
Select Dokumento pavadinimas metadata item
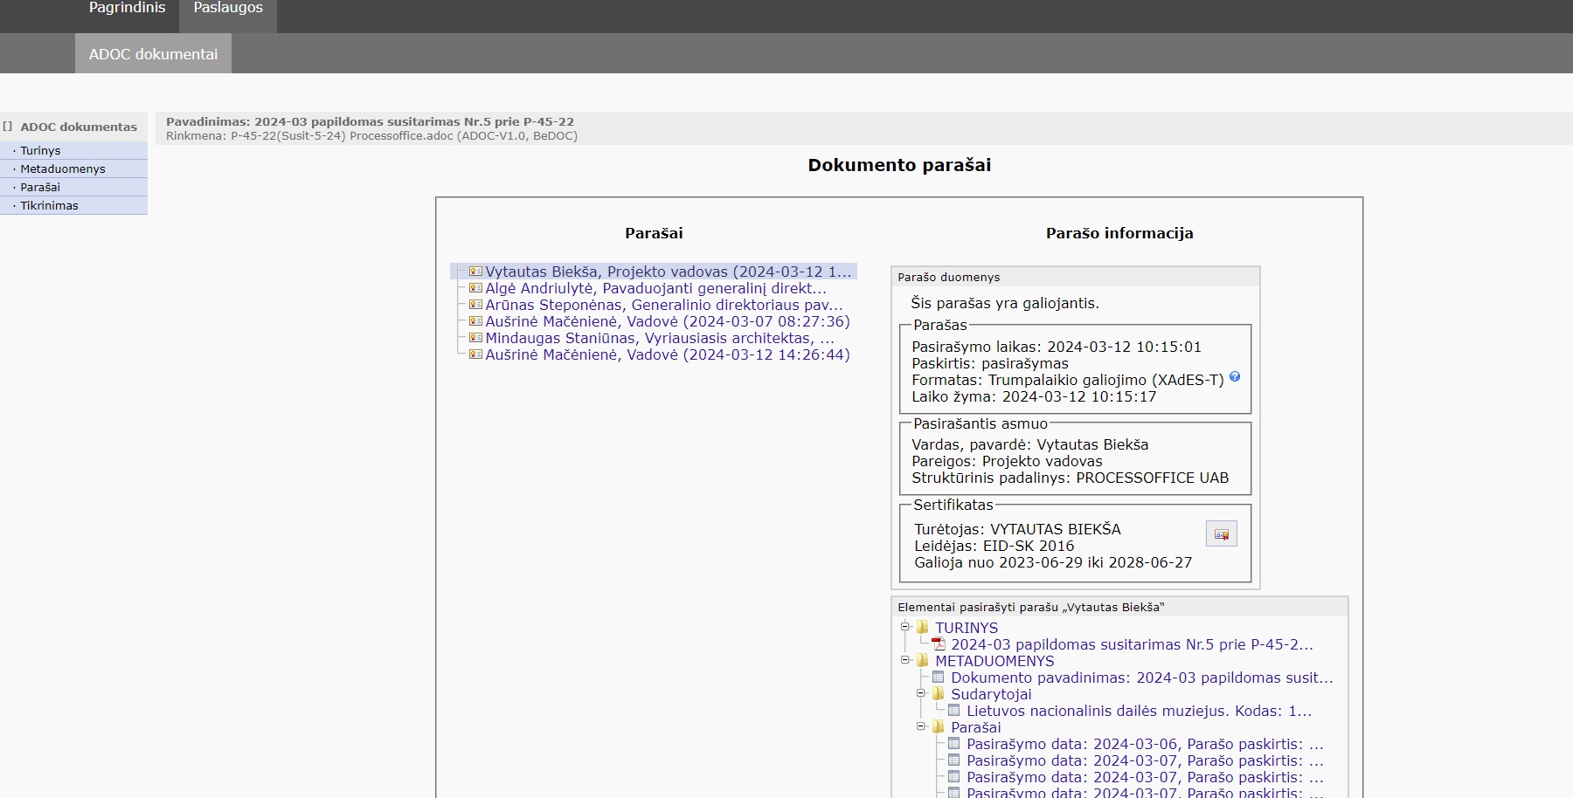(x=1141, y=678)
